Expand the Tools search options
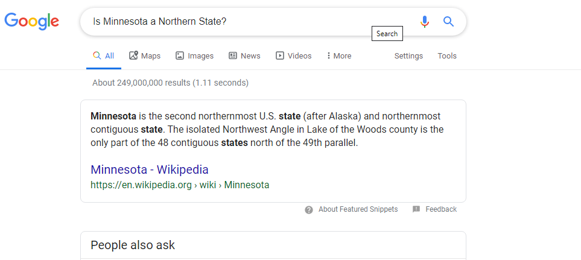The width and height of the screenshot is (581, 260). 447,56
